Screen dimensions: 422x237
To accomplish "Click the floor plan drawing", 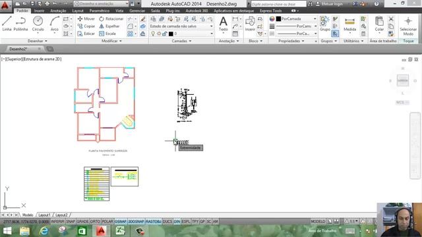I will tap(104, 105).
